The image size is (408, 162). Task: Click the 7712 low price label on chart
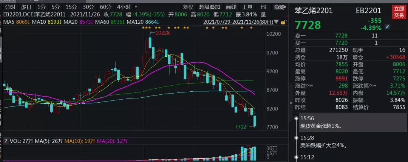pyautogui.click(x=240, y=127)
